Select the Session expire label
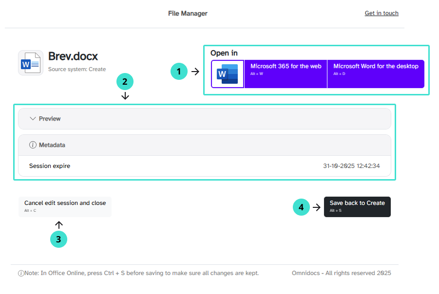 50,166
